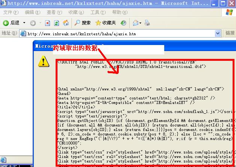The image size is (236, 167).
Task: Click the Windows flag logo throbber
Action: [x=229, y=12]
